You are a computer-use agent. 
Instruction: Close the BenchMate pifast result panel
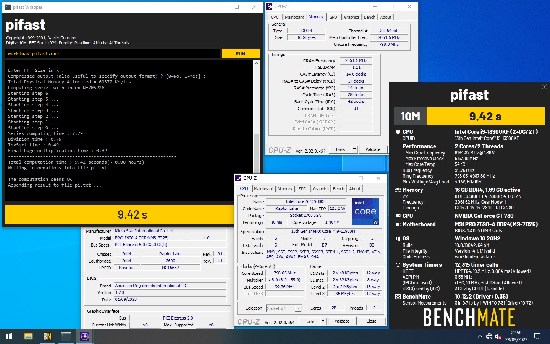click(x=544, y=87)
